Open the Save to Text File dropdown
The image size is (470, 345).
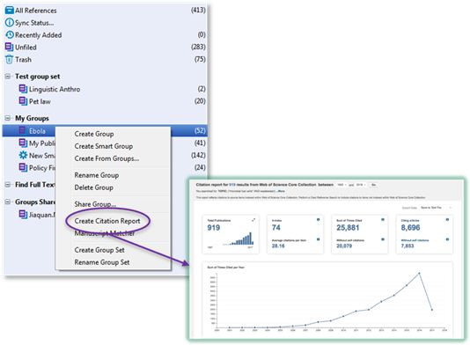pos(437,208)
